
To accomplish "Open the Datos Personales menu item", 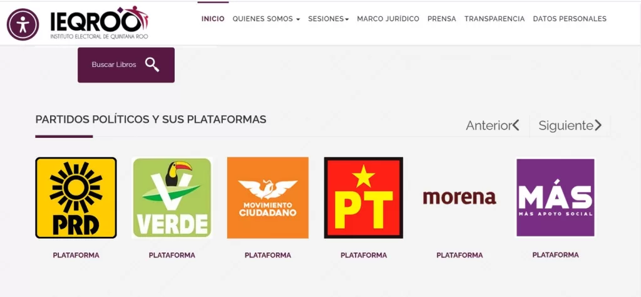I will pos(570,19).
